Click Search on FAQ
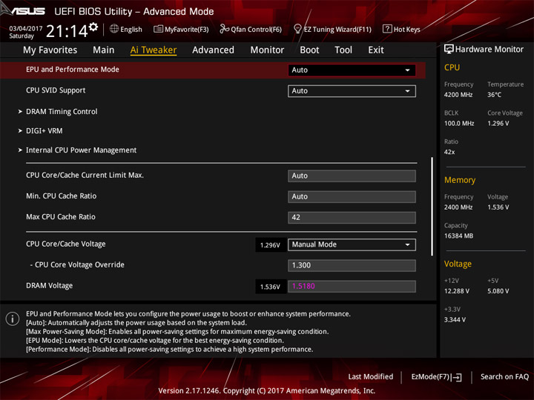The height and width of the screenshot is (400, 534). pos(504,377)
